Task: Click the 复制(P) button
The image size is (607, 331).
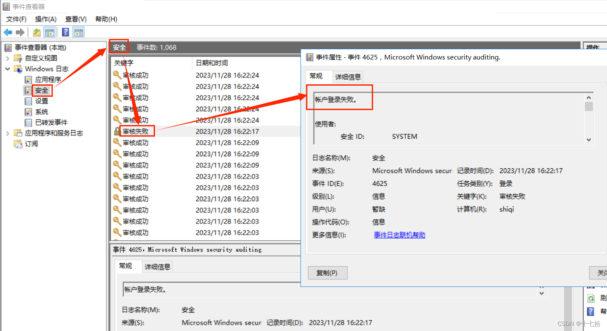Action: (x=328, y=273)
